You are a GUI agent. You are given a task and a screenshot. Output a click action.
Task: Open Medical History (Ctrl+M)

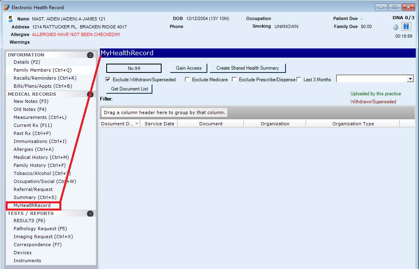41,157
